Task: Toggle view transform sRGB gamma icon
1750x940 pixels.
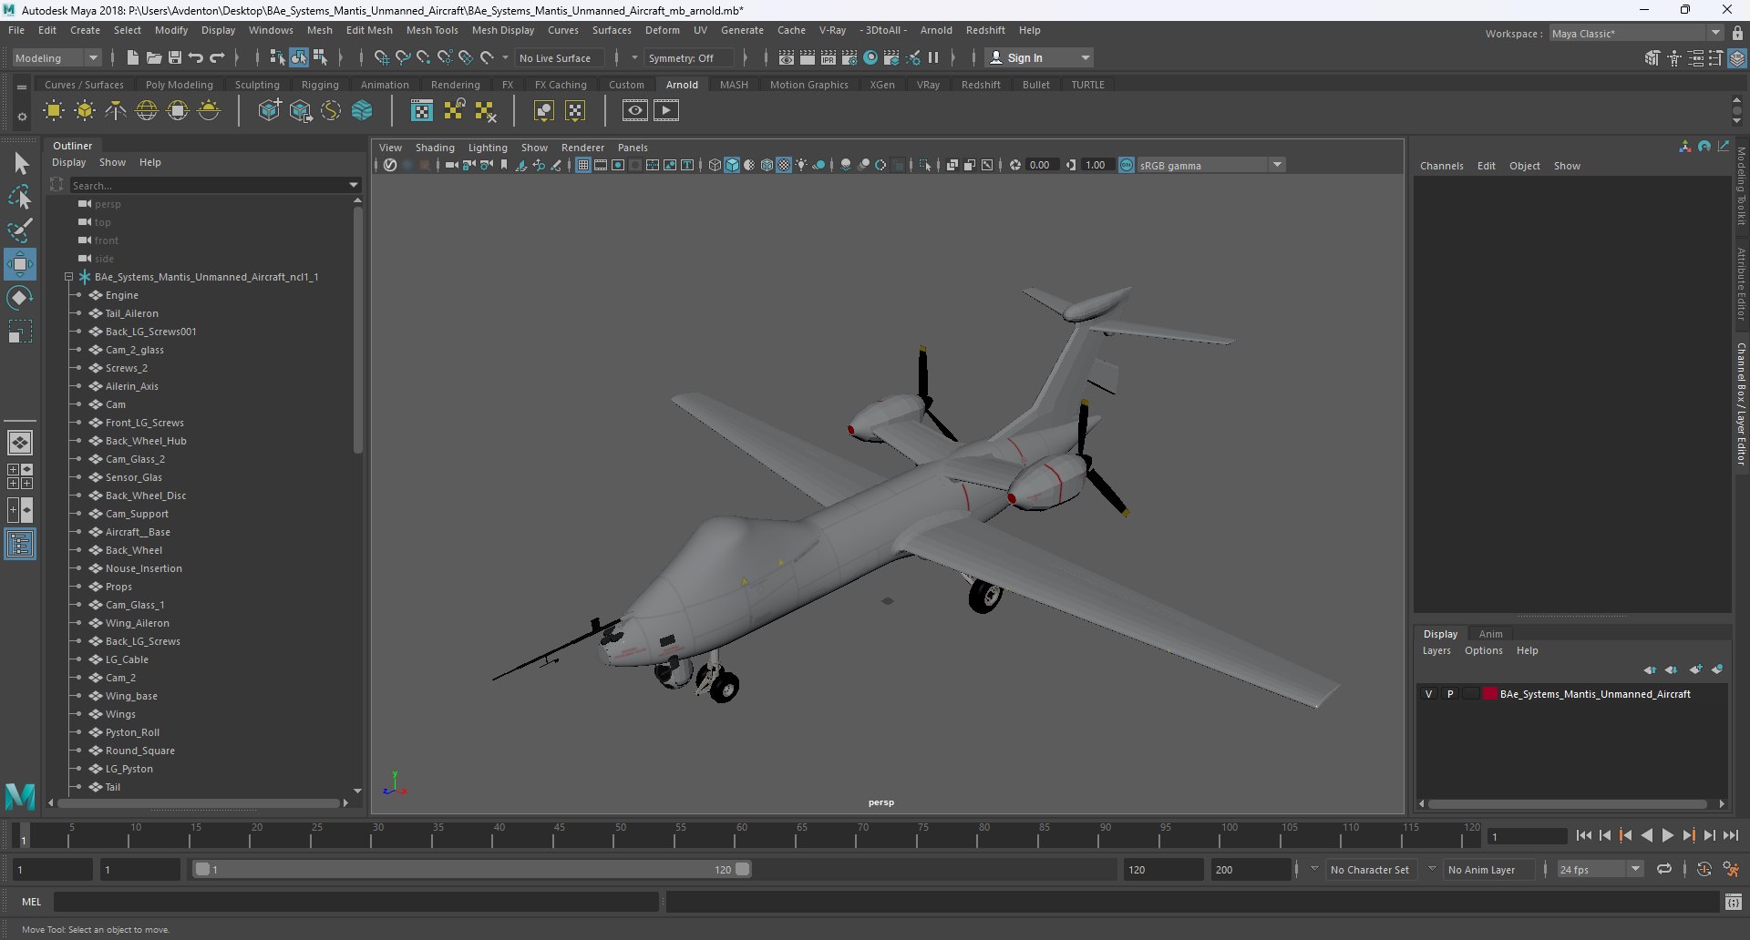Action: click(x=1127, y=165)
